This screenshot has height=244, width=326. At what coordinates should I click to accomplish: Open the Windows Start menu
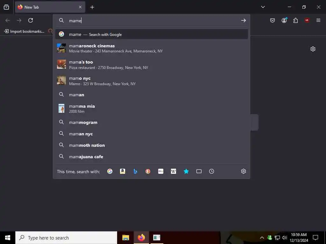[8, 238]
